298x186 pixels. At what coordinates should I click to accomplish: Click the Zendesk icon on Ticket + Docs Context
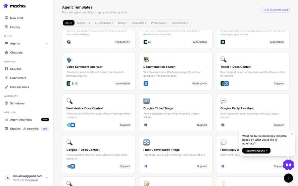pos(223,84)
